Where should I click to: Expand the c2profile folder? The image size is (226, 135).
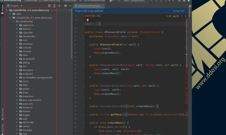pos(17,33)
